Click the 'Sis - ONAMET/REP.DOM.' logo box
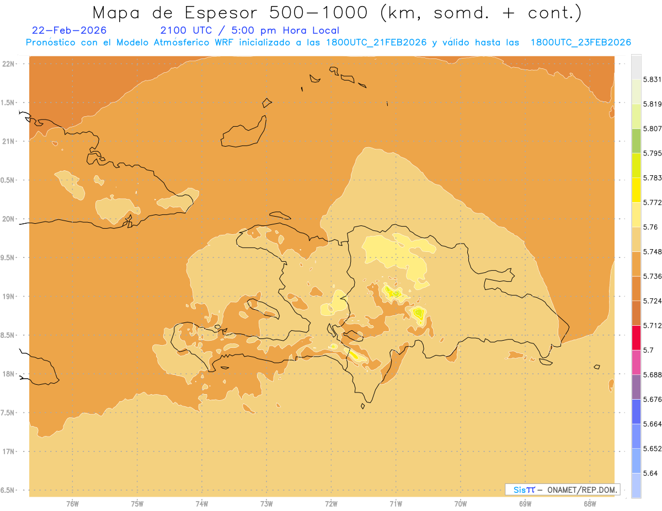662x511 pixels. click(x=562, y=490)
